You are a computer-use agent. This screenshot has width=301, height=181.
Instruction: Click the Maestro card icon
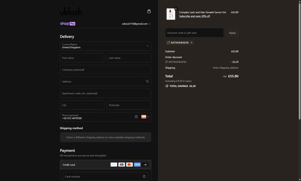tap(121, 165)
